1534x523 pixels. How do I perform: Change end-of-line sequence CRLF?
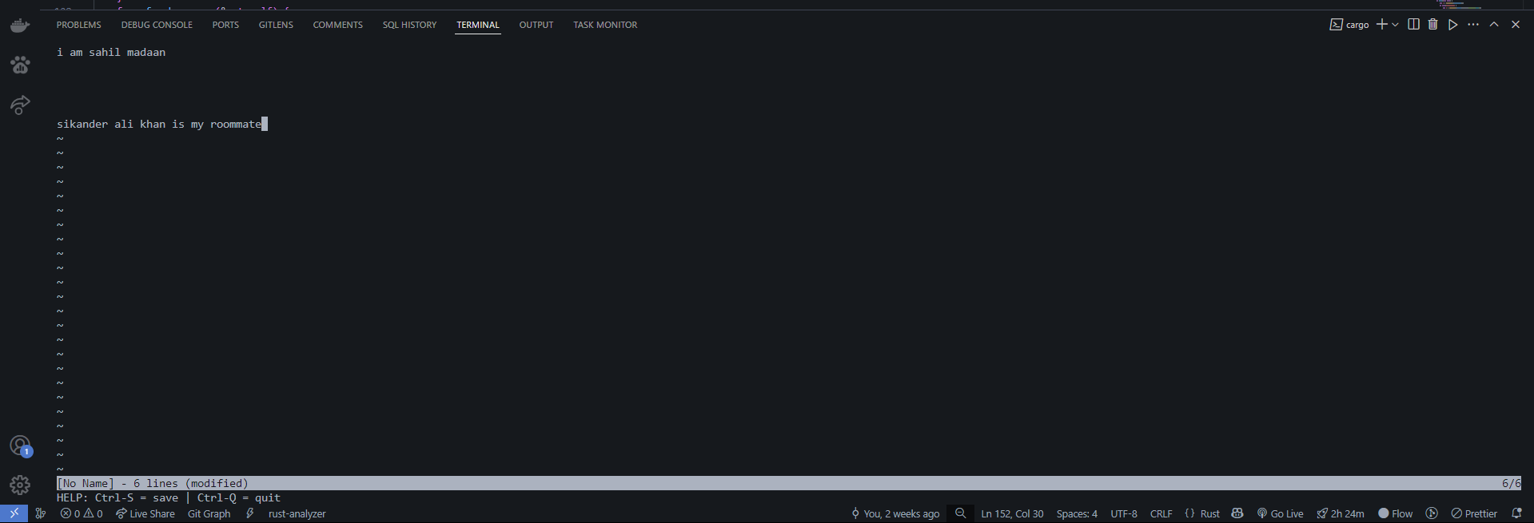point(1161,513)
